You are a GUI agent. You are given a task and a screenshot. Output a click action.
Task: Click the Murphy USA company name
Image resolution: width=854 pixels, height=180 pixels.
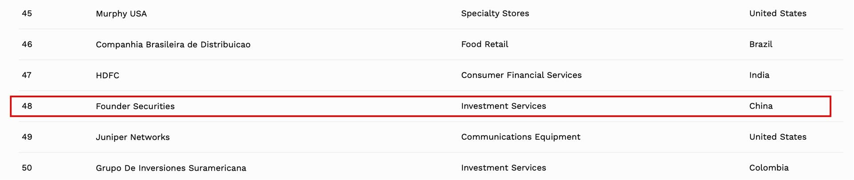tap(121, 14)
